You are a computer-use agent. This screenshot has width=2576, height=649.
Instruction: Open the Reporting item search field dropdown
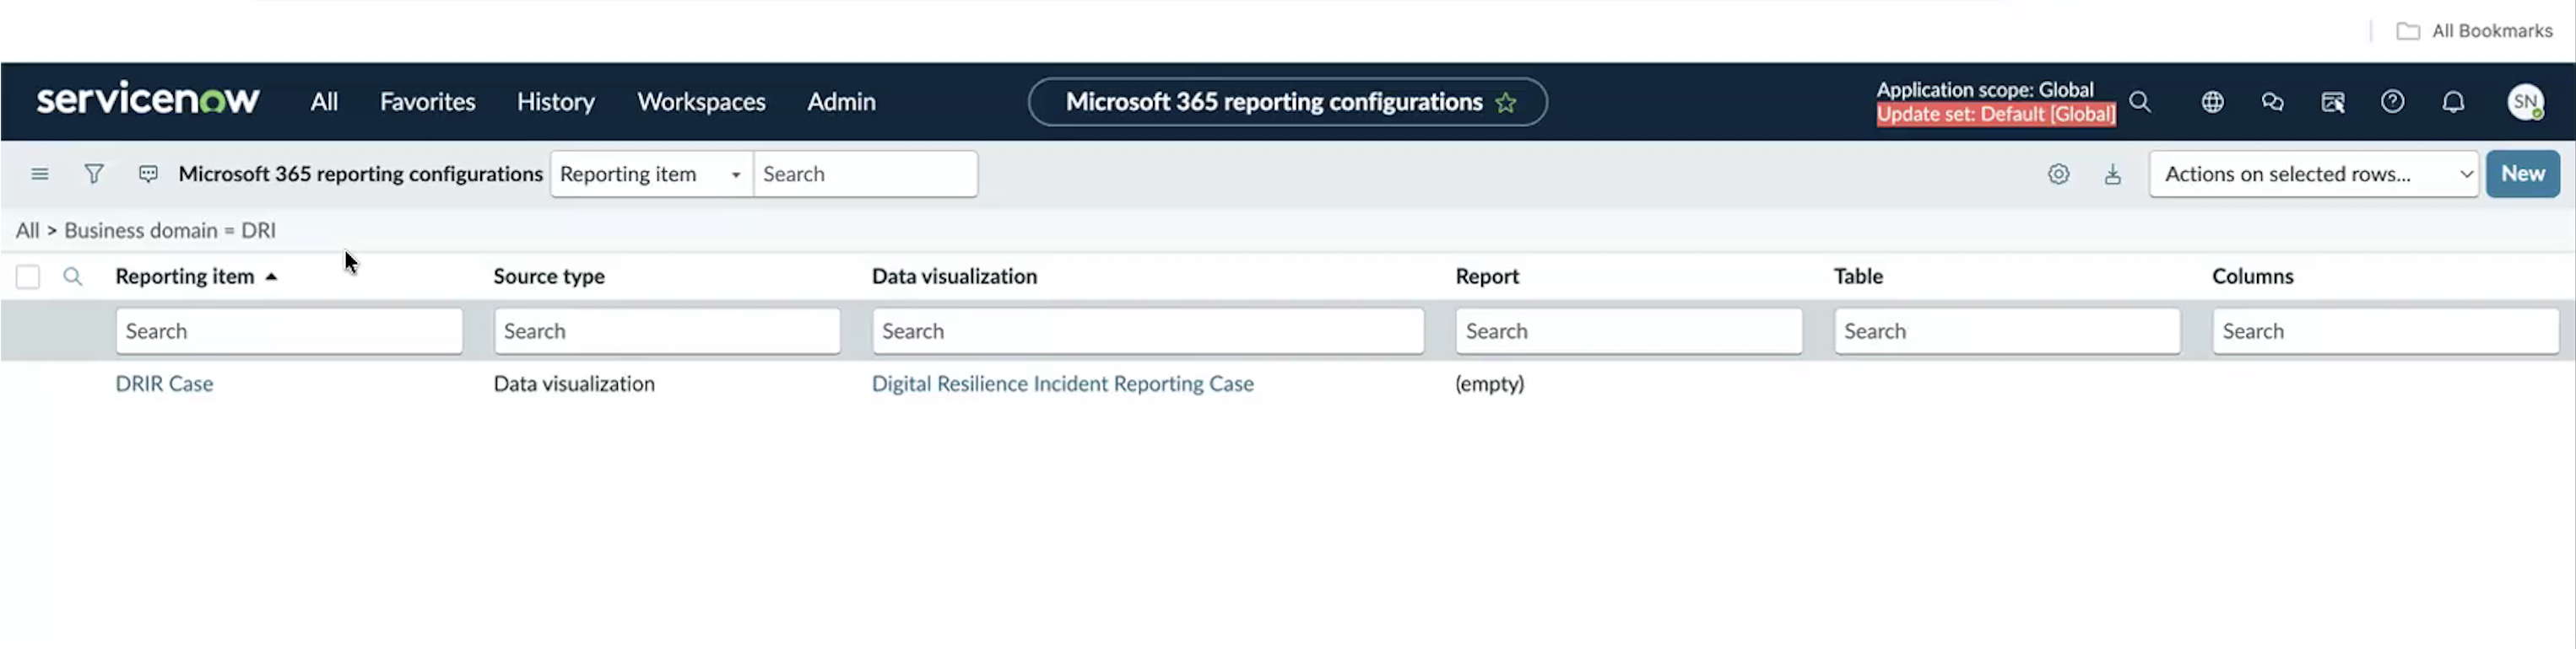(x=651, y=174)
